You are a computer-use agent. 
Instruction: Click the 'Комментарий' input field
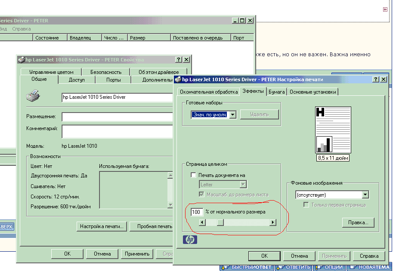coord(118,131)
